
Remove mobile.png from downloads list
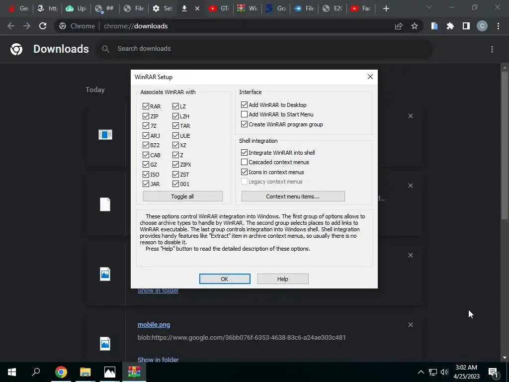pos(411,325)
